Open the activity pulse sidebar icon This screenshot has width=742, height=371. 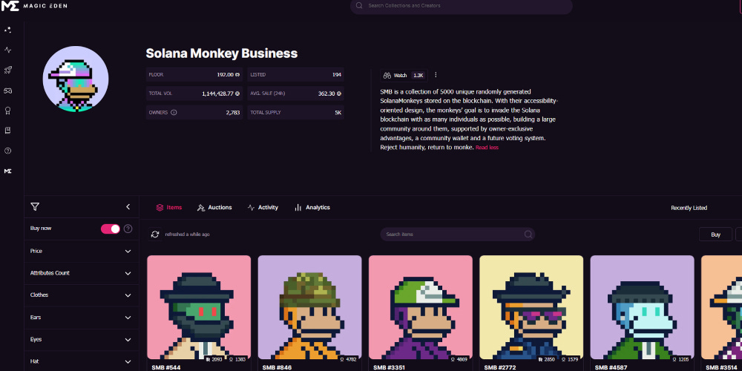coord(7,50)
